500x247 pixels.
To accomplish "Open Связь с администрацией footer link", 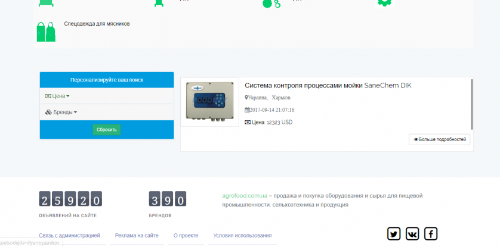I will [70, 236].
